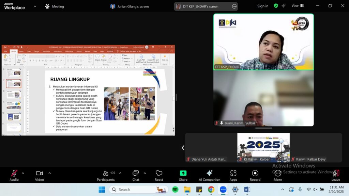
Task: Open the Apps panel
Action: tap(233, 175)
